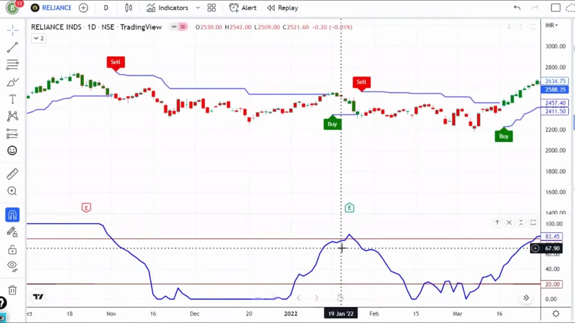The image size is (575, 323).
Task: Select the ruler measure tool
Action: click(13, 174)
